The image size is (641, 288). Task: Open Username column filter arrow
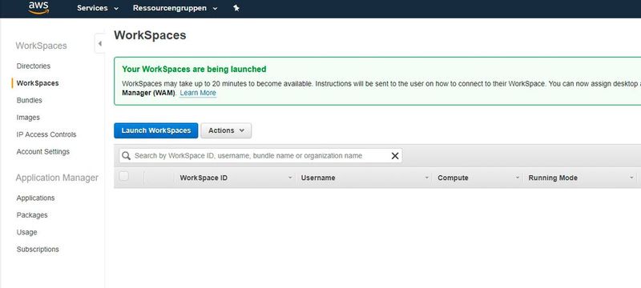point(427,178)
